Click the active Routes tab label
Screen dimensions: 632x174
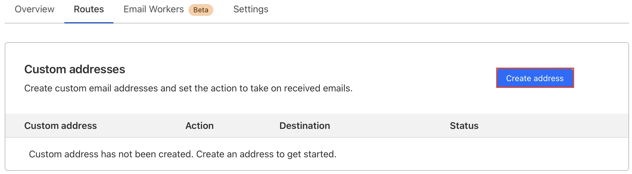pos(89,9)
